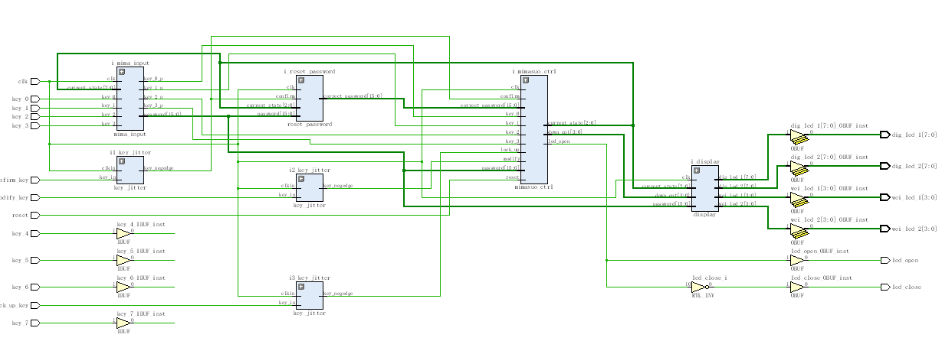Select the led_close_i RTL_INV inverter

pyautogui.click(x=698, y=287)
